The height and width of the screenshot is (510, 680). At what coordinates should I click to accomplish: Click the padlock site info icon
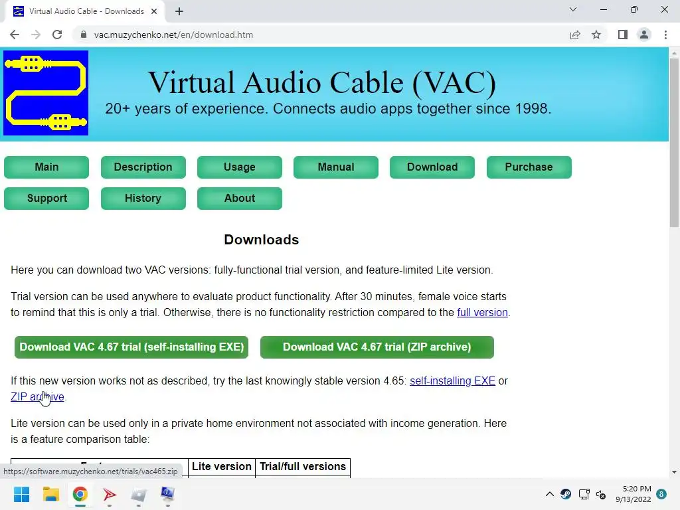point(84,35)
